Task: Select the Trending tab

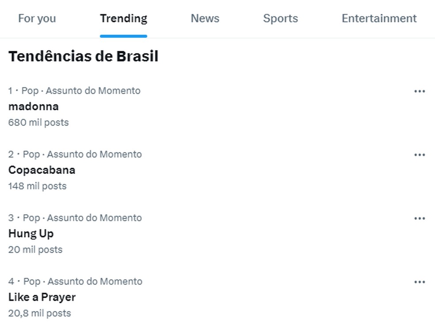Action: pyautogui.click(x=123, y=19)
